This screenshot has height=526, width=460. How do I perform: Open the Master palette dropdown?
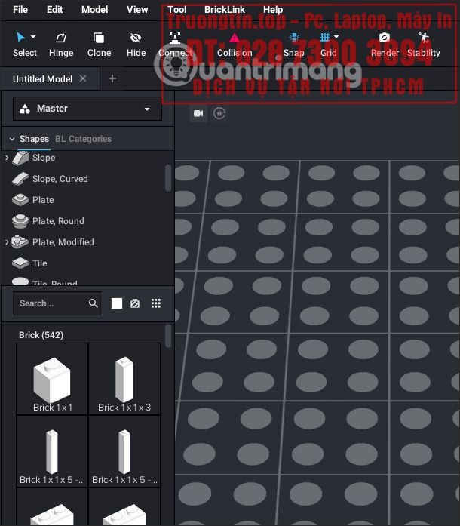pyautogui.click(x=87, y=109)
